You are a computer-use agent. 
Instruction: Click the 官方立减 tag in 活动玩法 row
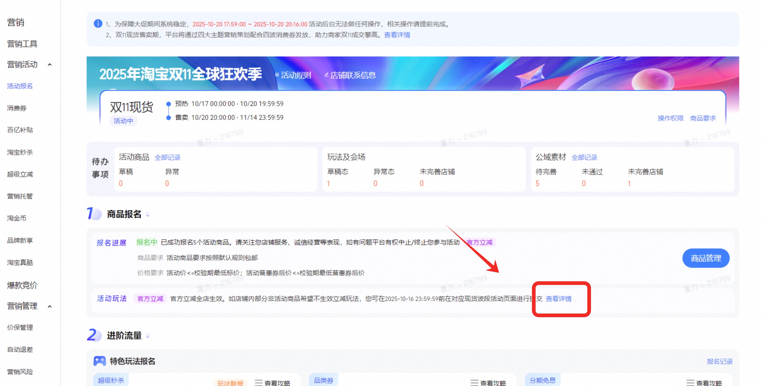[x=150, y=299]
